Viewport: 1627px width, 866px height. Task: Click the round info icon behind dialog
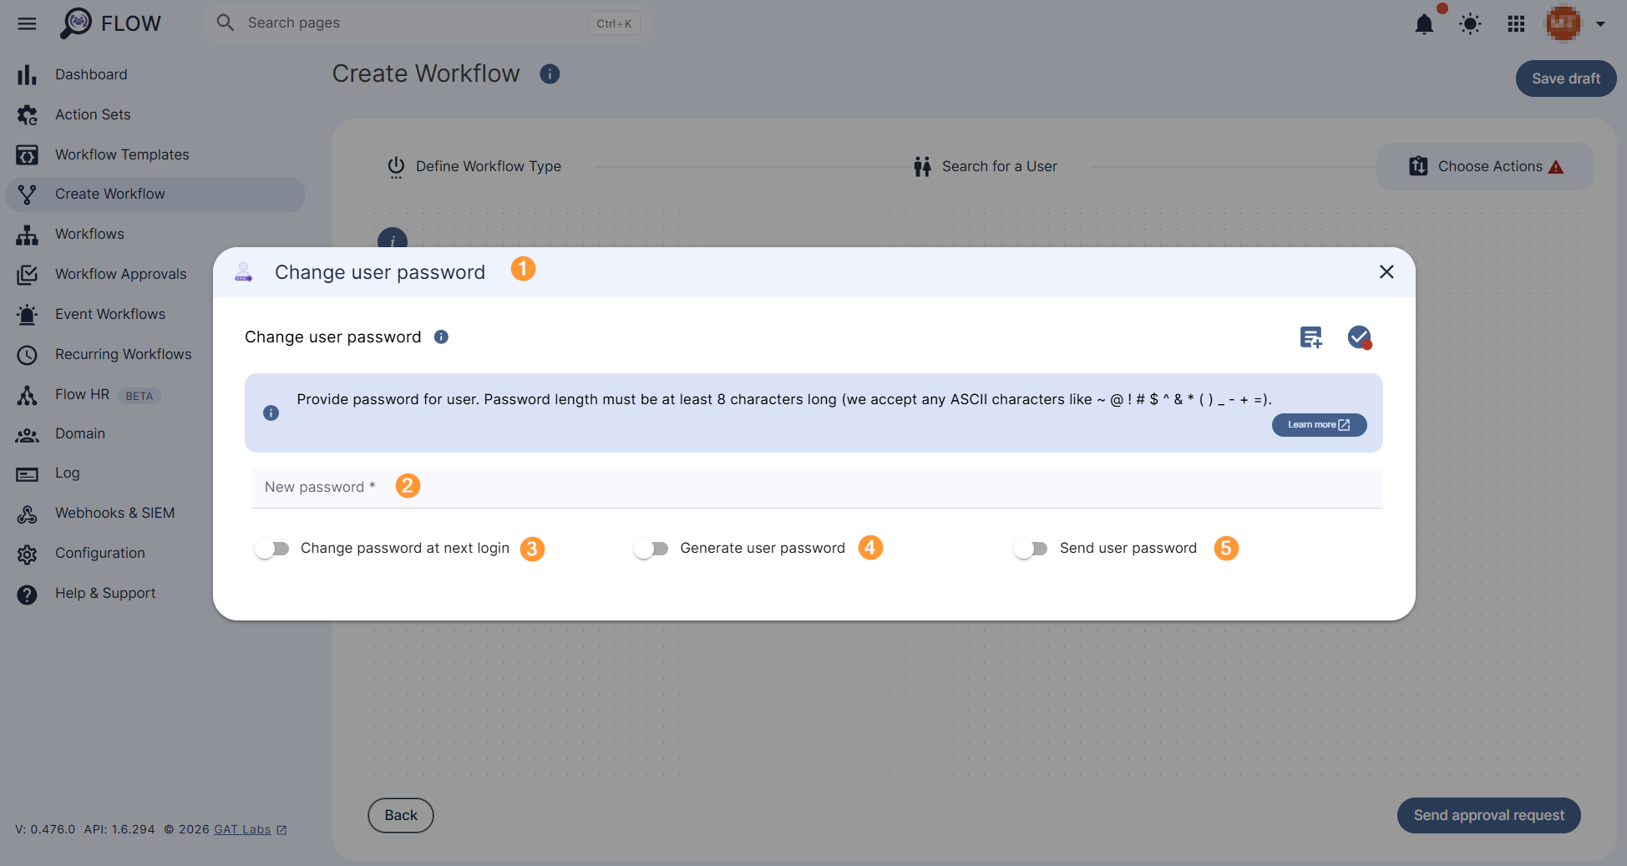pyautogui.click(x=393, y=239)
